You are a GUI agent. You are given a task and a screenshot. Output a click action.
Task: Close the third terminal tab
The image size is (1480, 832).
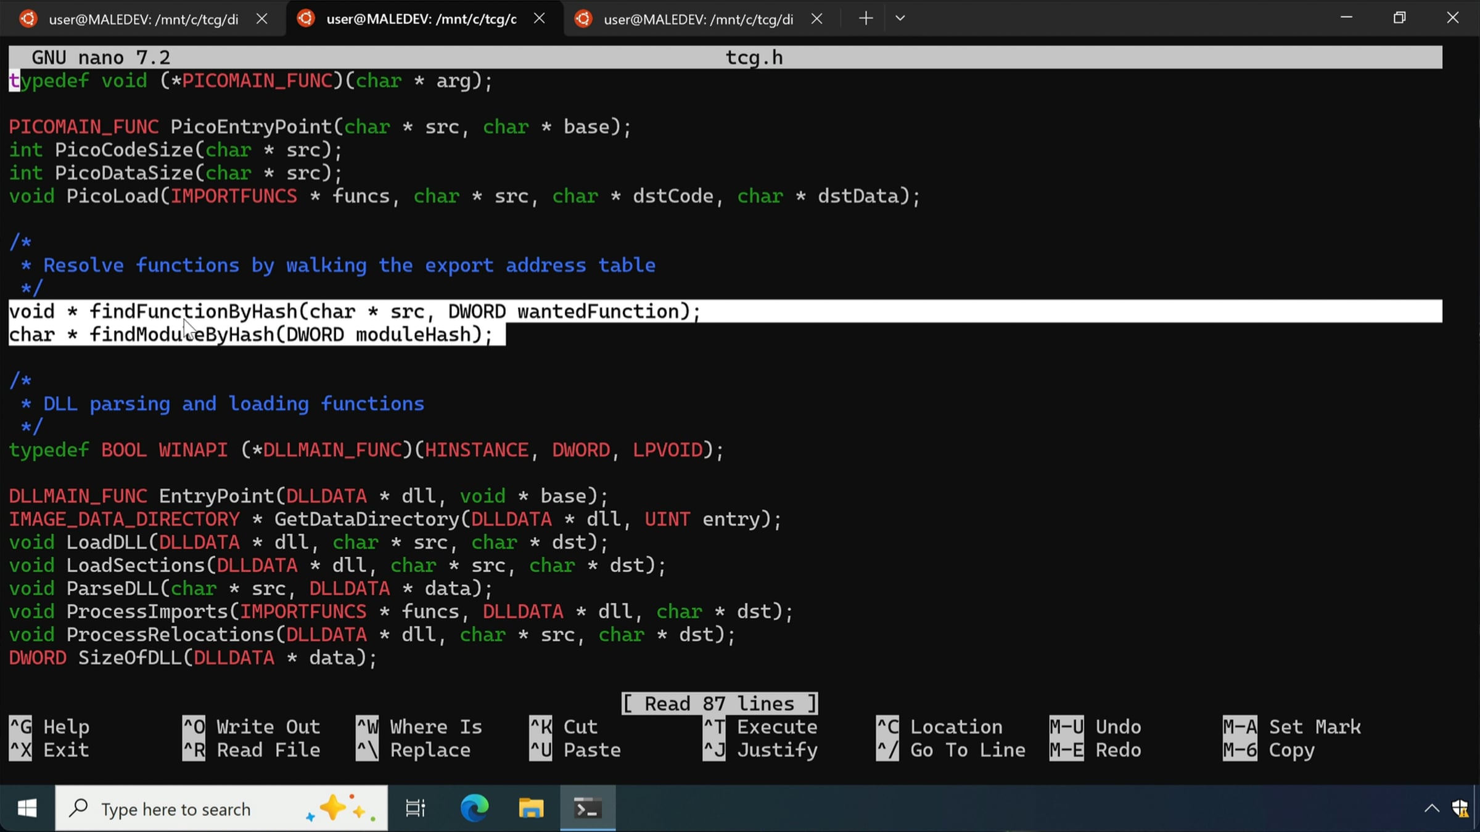coord(816,19)
